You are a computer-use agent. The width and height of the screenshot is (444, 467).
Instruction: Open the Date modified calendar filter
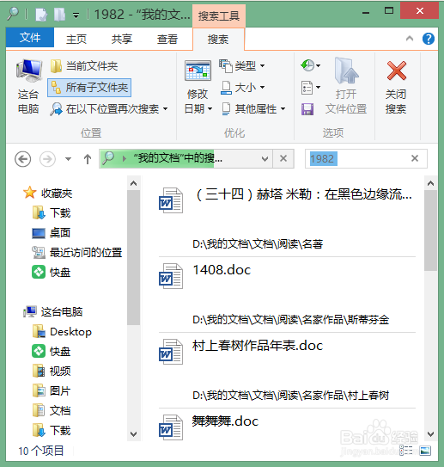click(x=198, y=87)
